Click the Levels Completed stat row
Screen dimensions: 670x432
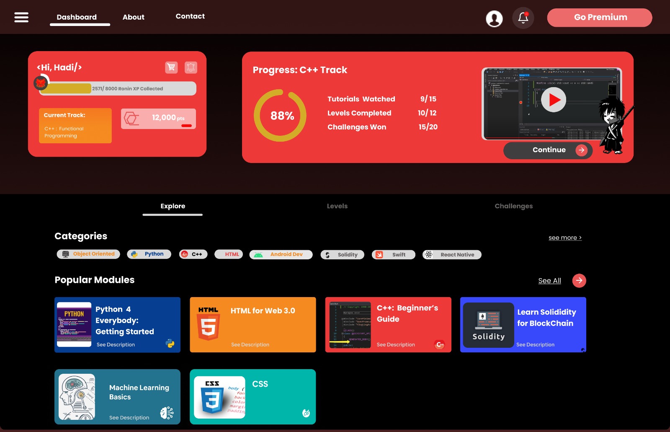382,113
